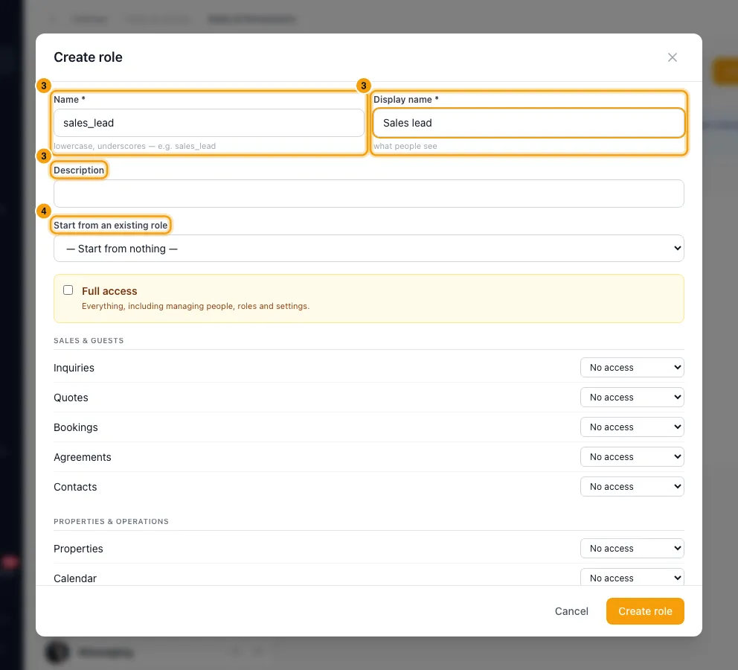This screenshot has height=670, width=738.
Task: Click the 'Full access' label text
Action: [x=109, y=291]
